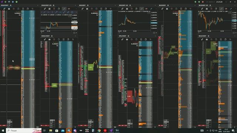Click the chain link icon in XVGUSDT 1M chart

122,9
